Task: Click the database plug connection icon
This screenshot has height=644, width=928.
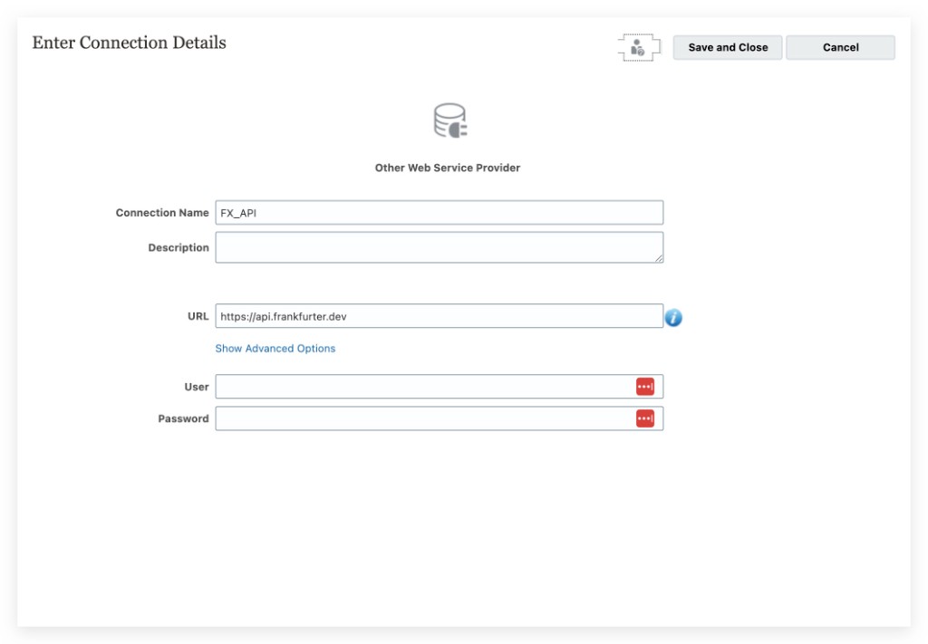Action: 450,120
